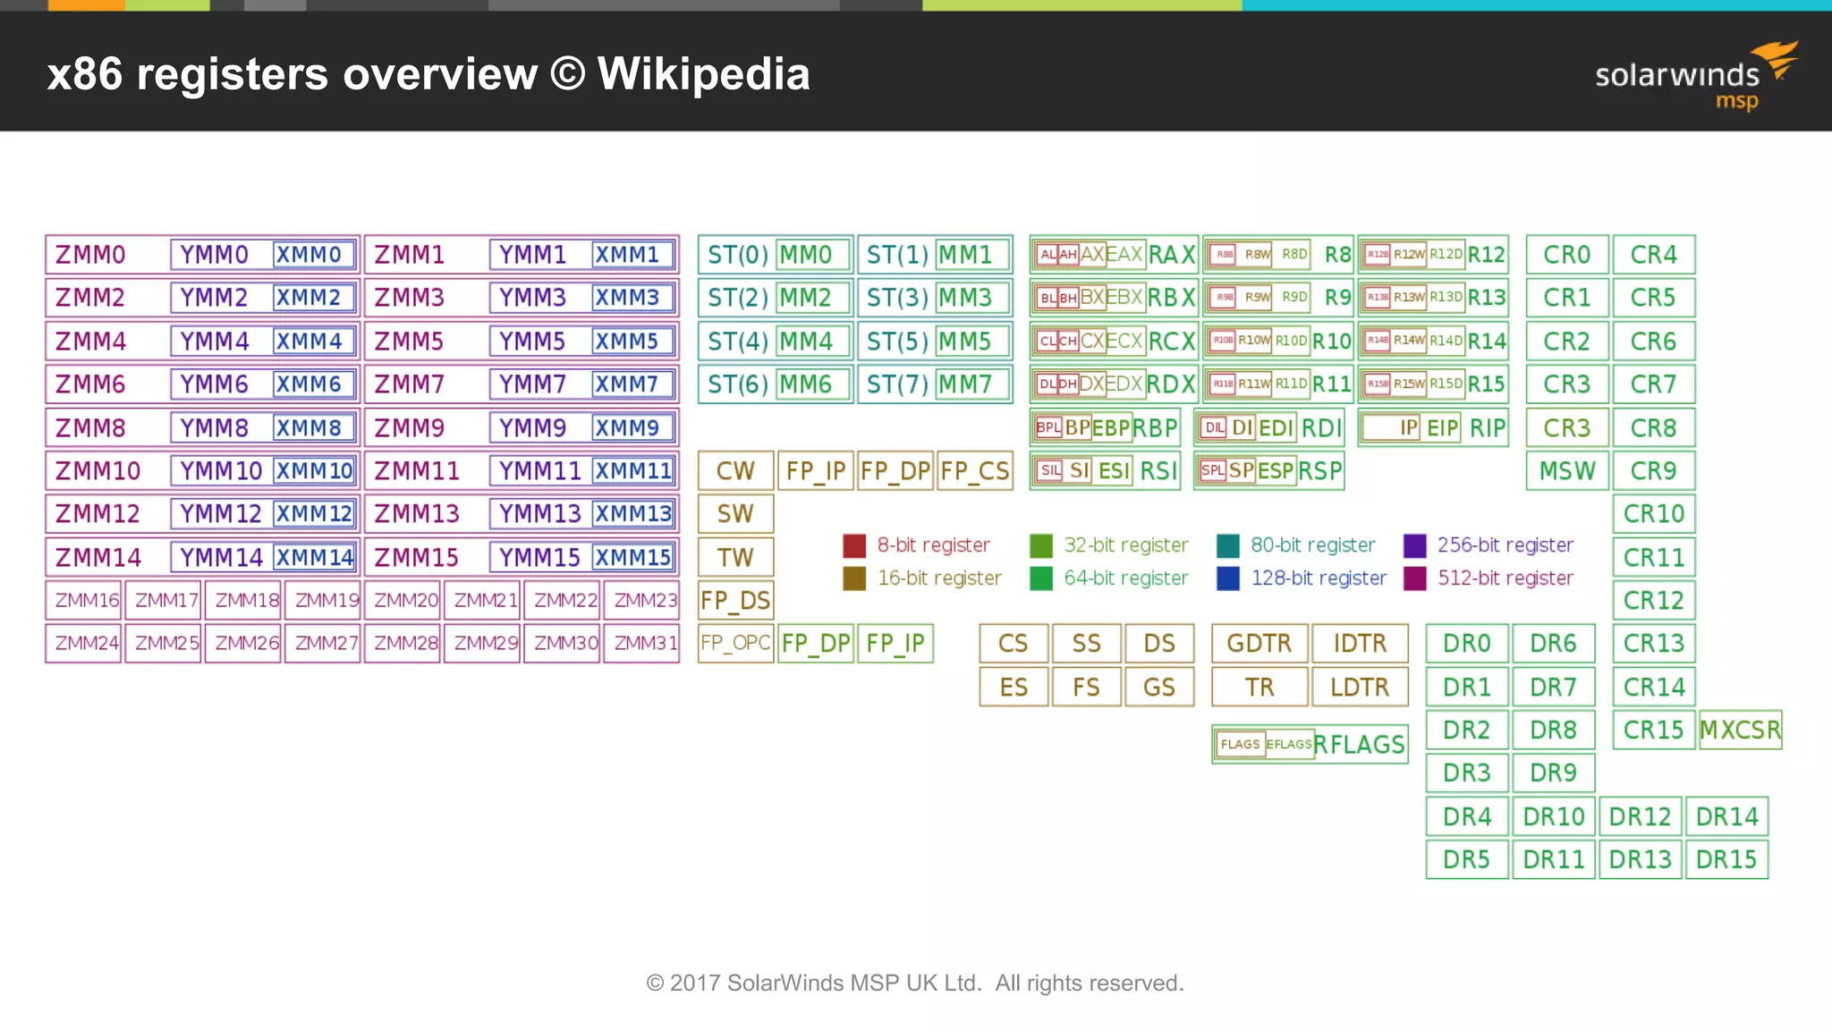Click the R11 register label
This screenshot has height=1030, width=1832.
click(1331, 384)
